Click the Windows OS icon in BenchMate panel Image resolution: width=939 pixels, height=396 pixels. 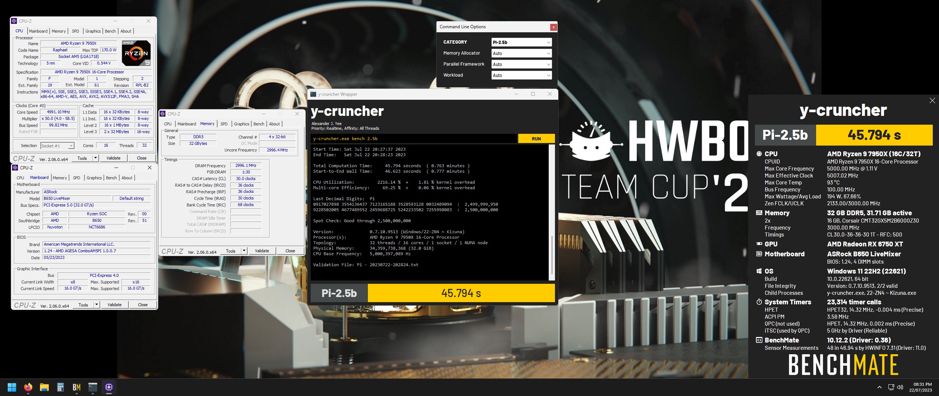[759, 271]
